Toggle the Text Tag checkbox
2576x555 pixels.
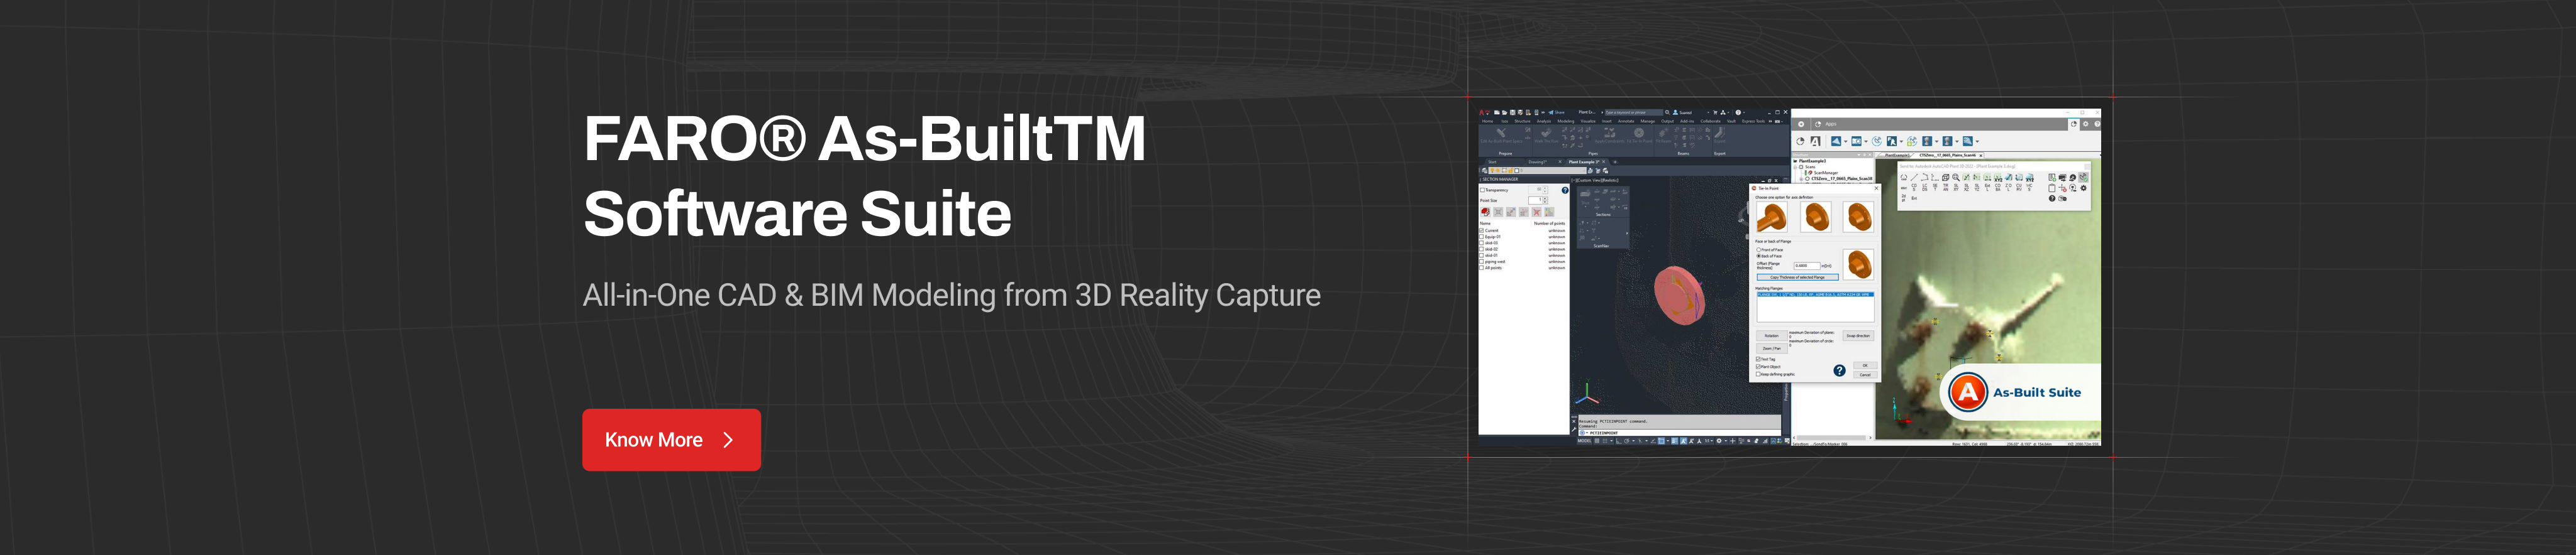point(1758,359)
